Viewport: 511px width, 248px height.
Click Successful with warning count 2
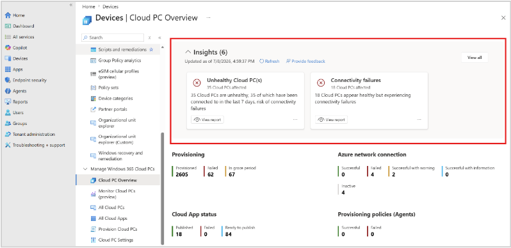pyautogui.click(x=393, y=174)
